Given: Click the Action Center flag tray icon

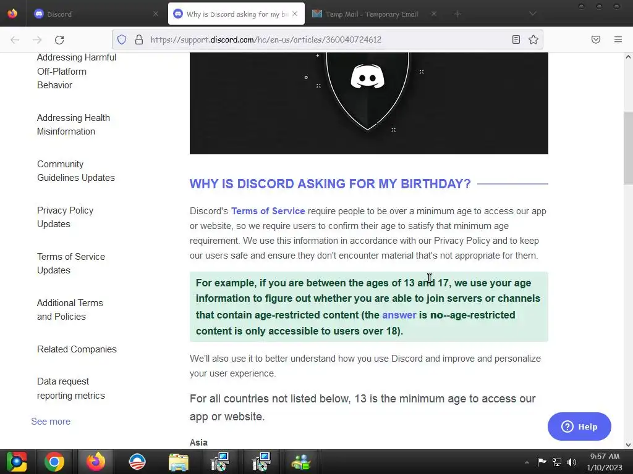Looking at the screenshot, I should (542, 462).
